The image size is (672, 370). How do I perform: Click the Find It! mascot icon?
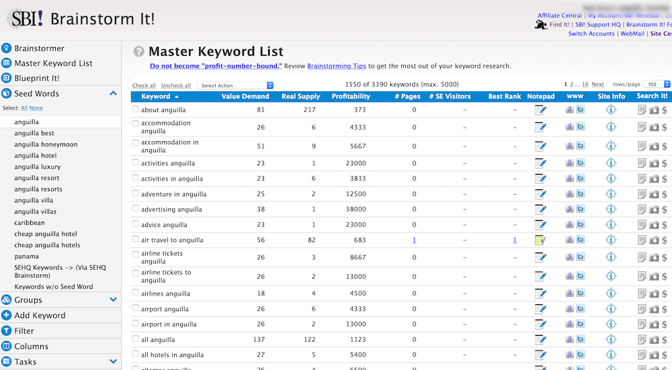(x=541, y=25)
